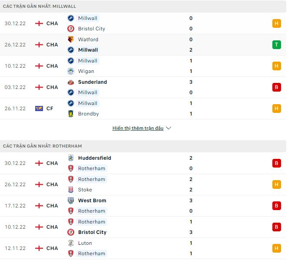
Task: Click the Sunderland club crest icon
Action: [70, 82]
